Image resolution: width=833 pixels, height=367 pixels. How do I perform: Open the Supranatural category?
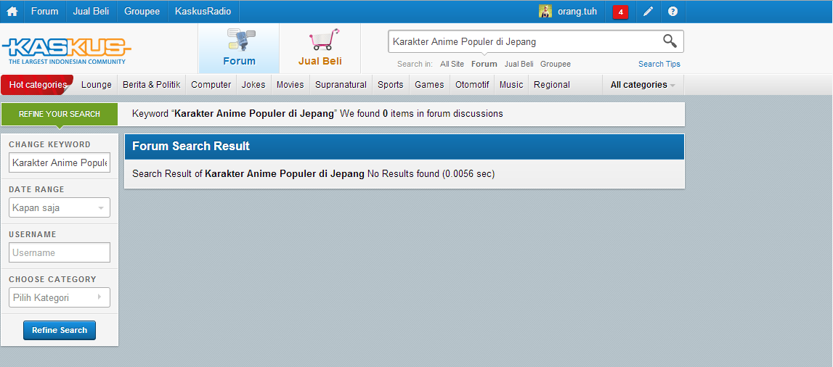341,84
